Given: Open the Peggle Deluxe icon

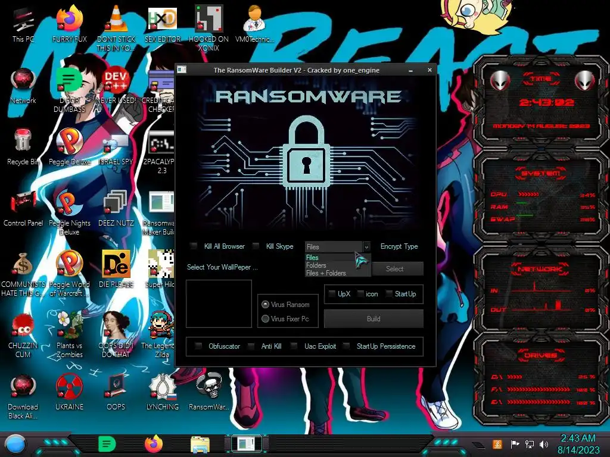Looking at the screenshot, I should click(x=69, y=147).
